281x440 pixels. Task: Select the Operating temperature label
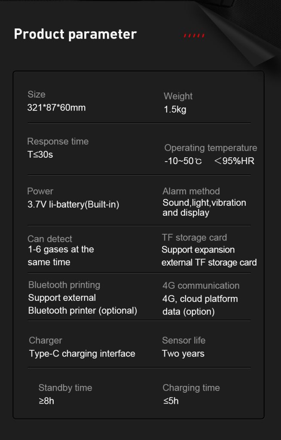[x=211, y=148]
